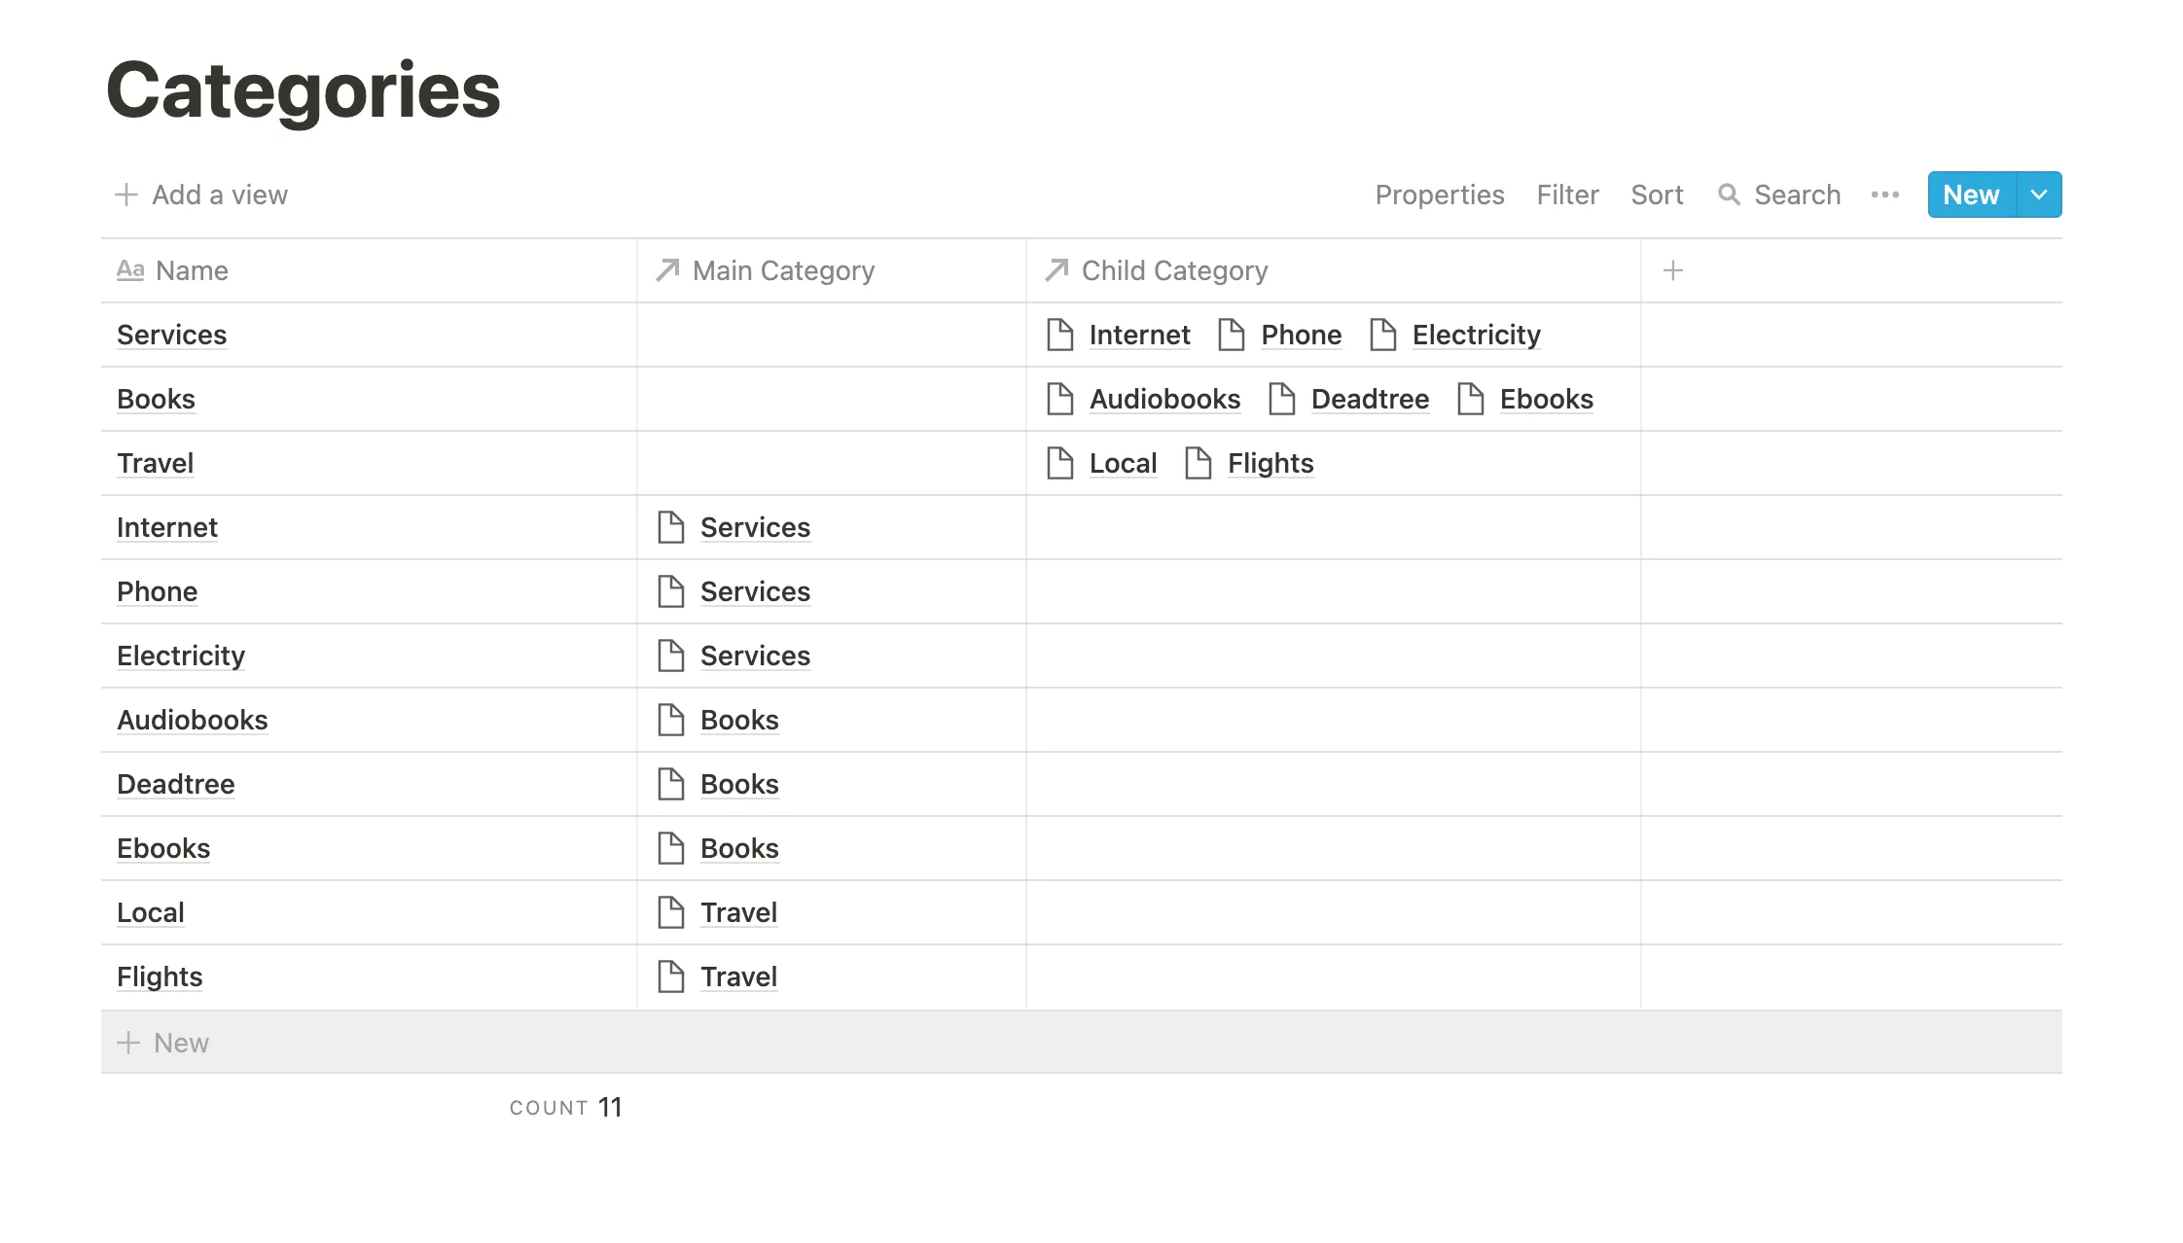This screenshot has width=2183, height=1243.
Task: Add a new column with plus icon
Action: [x=1672, y=270]
